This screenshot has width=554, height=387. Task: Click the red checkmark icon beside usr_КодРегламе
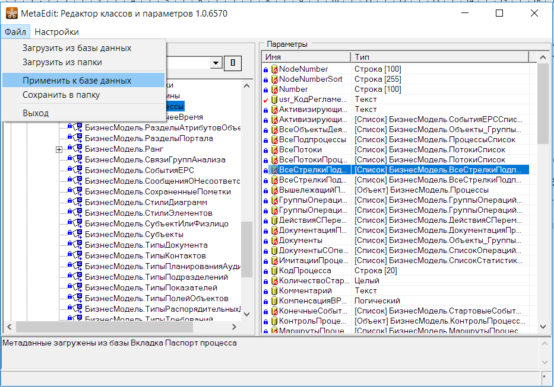265,100
